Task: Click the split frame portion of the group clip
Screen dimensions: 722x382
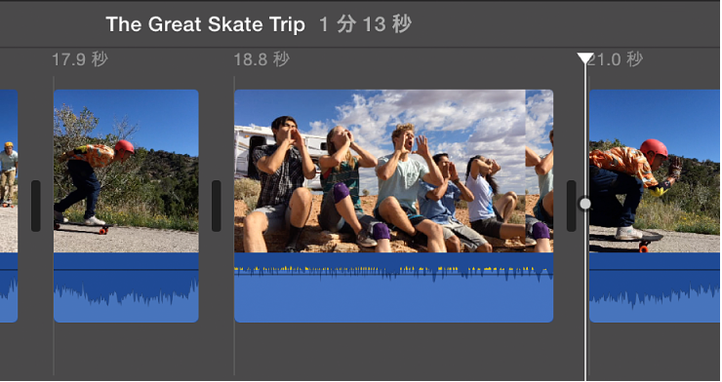Action: point(540,171)
